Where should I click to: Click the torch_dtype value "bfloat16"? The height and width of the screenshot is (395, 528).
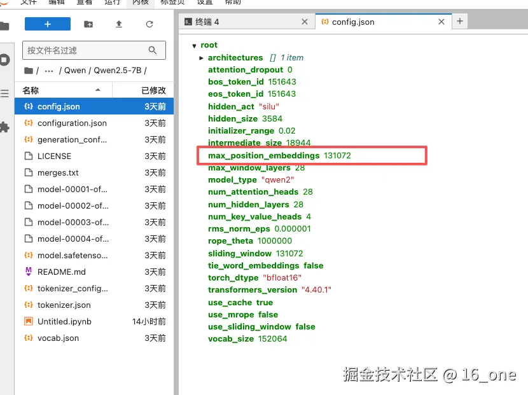point(282,277)
